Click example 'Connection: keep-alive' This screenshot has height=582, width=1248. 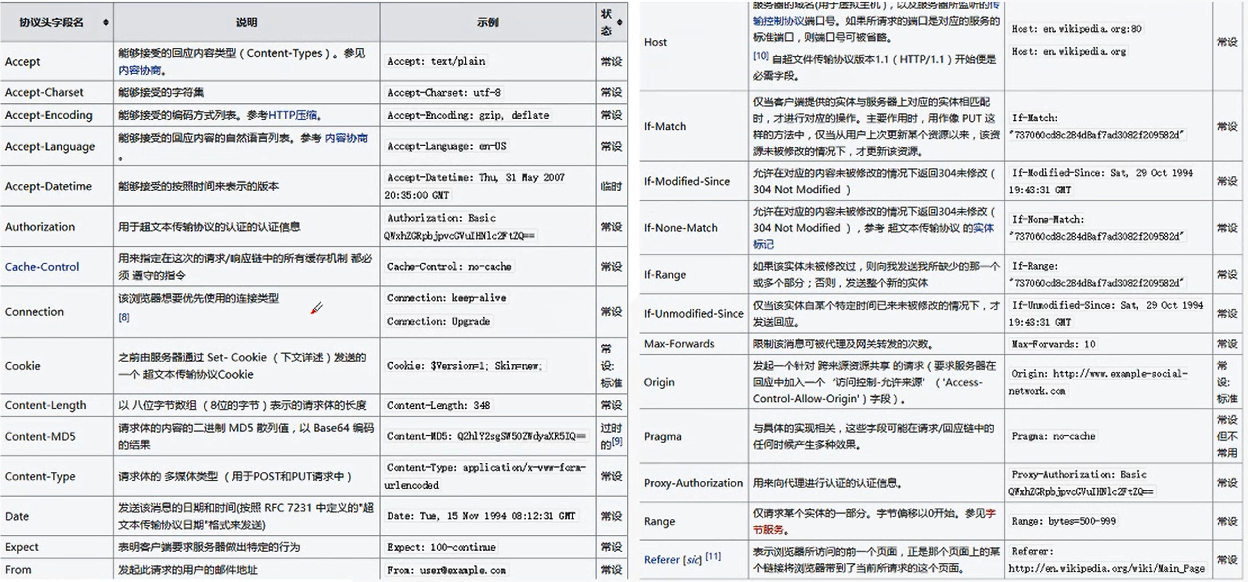point(446,298)
